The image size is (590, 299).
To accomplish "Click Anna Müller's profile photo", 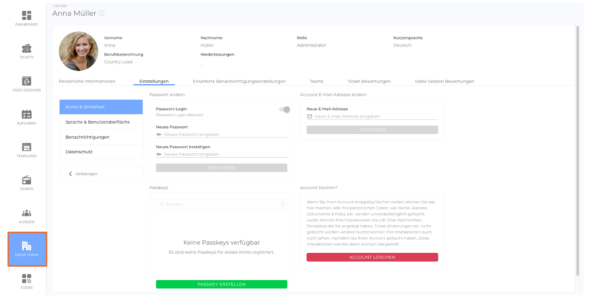I will click(78, 51).
